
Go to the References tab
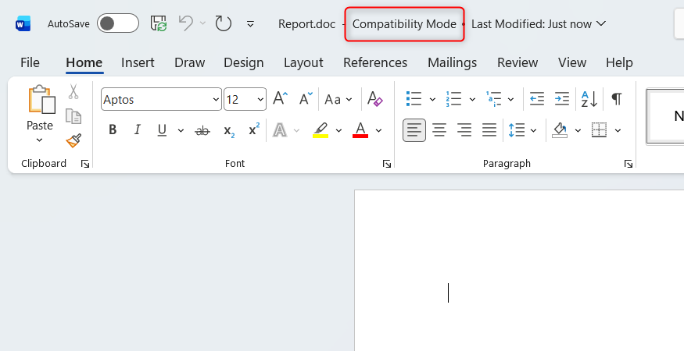tap(375, 62)
